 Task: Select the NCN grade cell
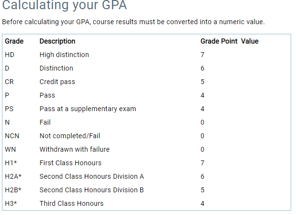(12, 136)
